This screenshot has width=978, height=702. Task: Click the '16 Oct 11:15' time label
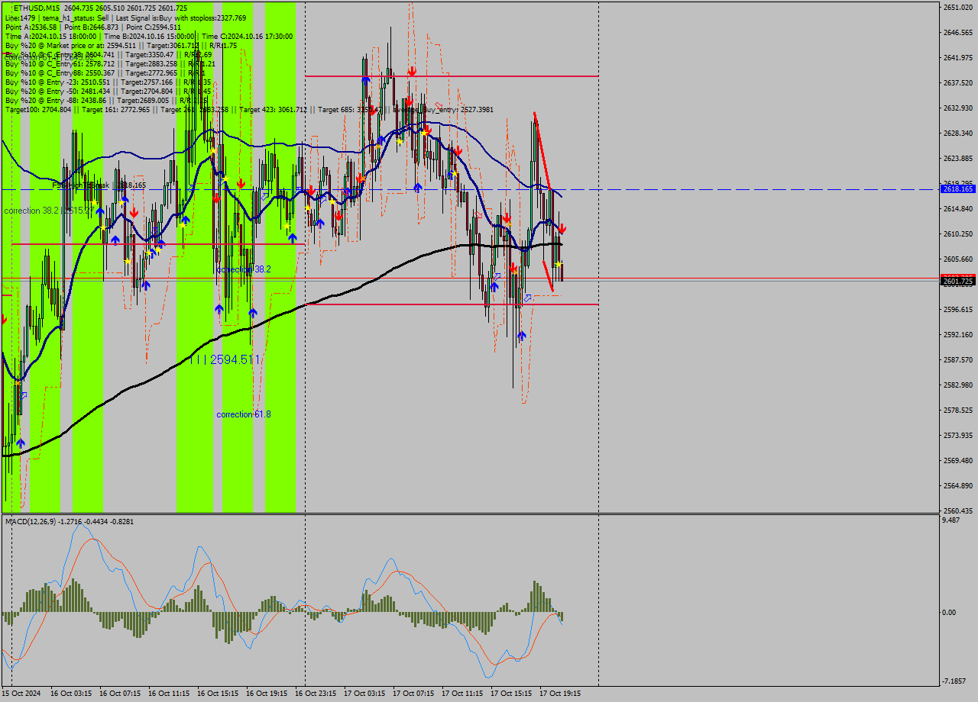point(169,694)
